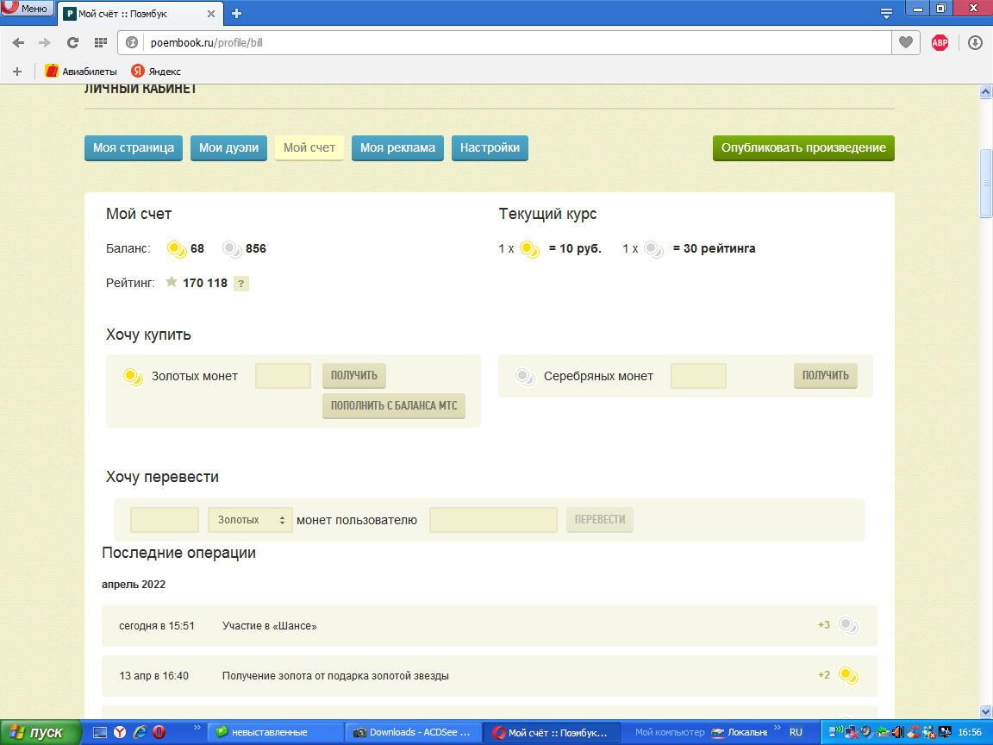This screenshot has height=745, width=993.
Task: Open the speed dial grid icon
Action: pyautogui.click(x=100, y=42)
